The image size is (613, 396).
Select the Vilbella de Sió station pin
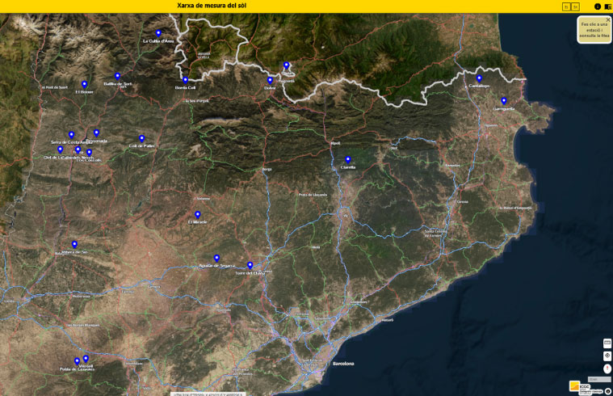74,244
